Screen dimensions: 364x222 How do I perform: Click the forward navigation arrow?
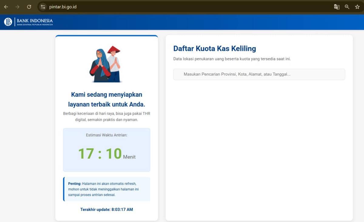pos(18,6)
